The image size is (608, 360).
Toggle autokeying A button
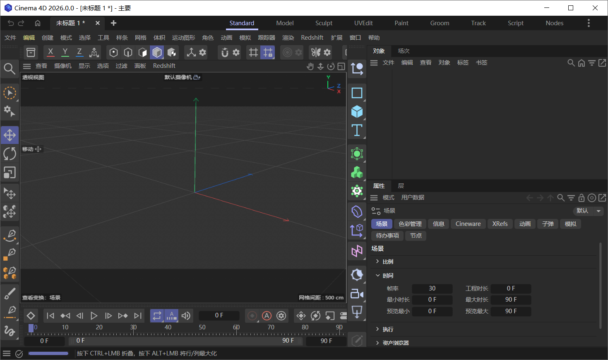pos(267,316)
